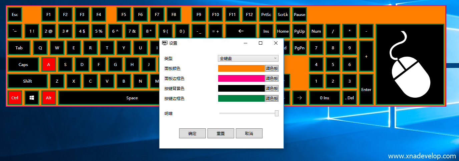Toggle the Caps key

pos(23,65)
